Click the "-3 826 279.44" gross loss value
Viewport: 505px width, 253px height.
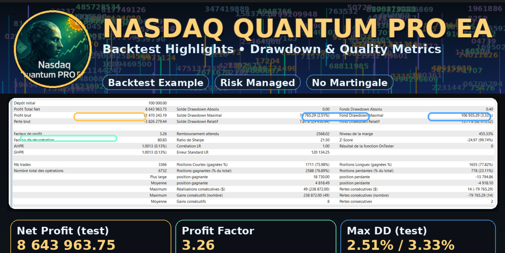coord(155,121)
